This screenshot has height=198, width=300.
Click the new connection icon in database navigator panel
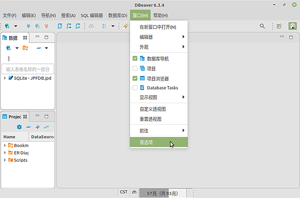coord(8,48)
